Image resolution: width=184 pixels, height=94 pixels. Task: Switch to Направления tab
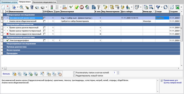coord(25,2)
